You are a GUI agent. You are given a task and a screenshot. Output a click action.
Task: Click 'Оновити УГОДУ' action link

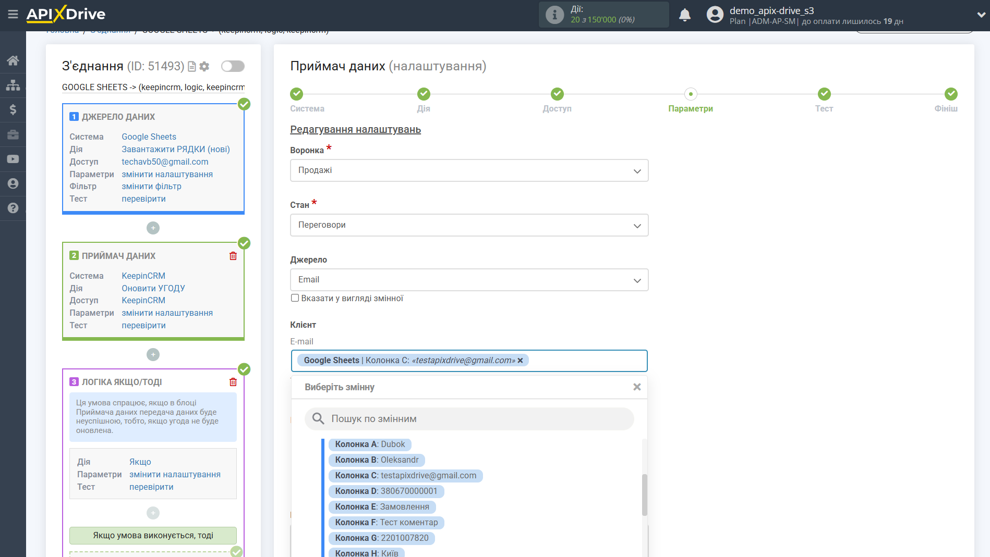(153, 288)
